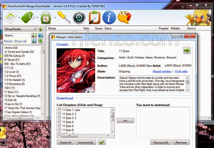Image resolution: width=214 pixels, height=148 pixels.
Task: Select '12 Nin no Yasashii Koroshiya (7)' entry
Action: point(22,96)
